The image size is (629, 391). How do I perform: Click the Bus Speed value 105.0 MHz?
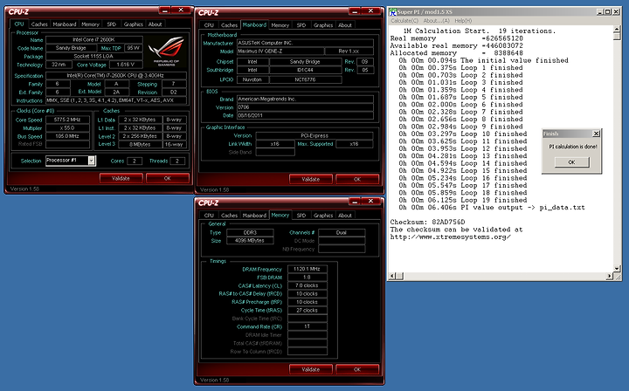67,136
